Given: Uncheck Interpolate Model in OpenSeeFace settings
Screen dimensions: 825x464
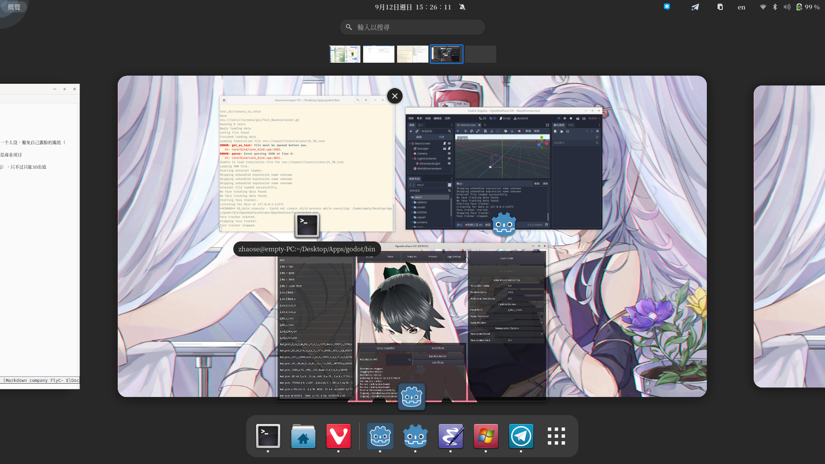Looking at the screenshot, I should pos(542,334).
